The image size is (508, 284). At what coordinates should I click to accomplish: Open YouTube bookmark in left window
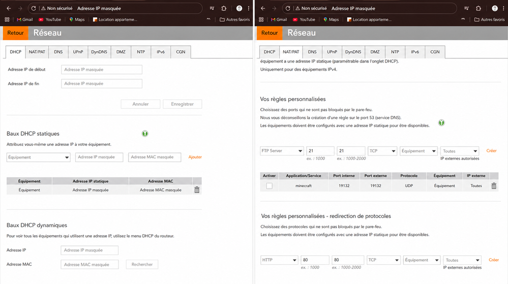pos(50,19)
